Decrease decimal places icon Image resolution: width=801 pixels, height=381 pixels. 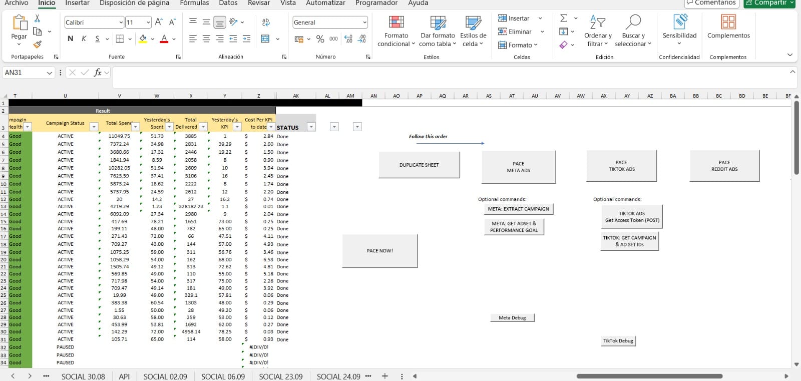[362, 39]
